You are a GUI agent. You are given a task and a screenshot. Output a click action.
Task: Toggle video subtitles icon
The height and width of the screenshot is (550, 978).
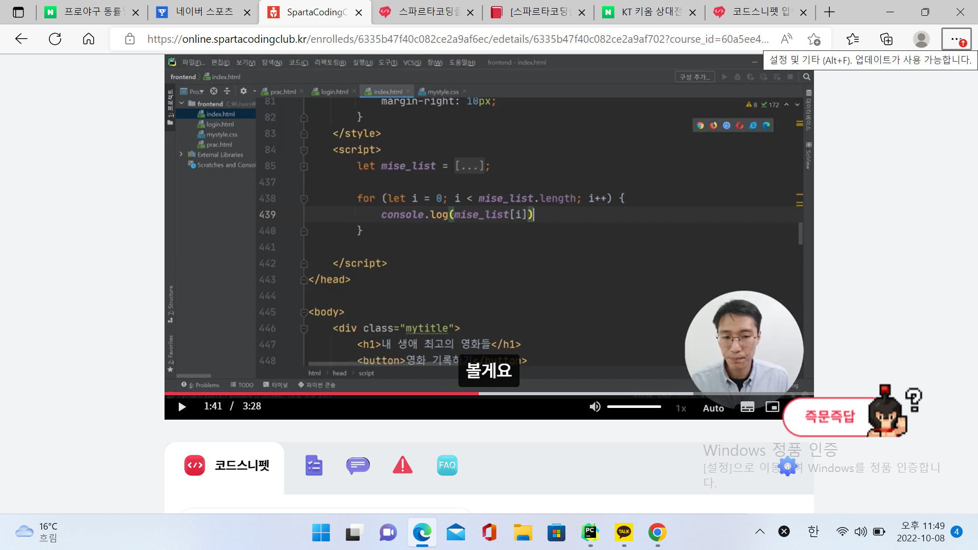tap(747, 407)
